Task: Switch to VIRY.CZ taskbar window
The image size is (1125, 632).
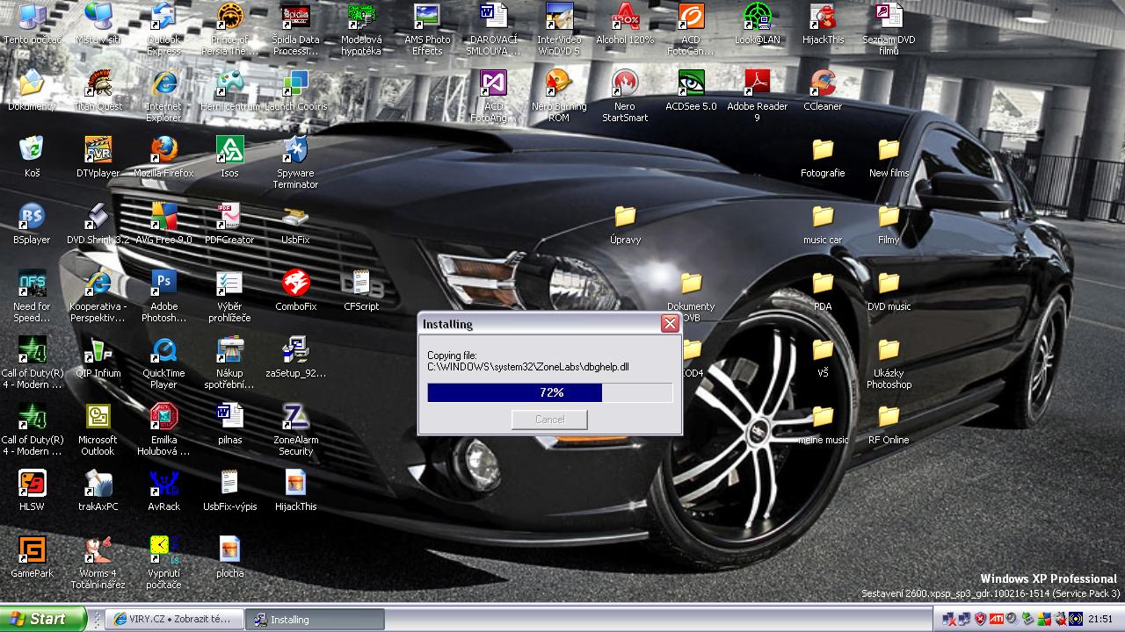Action: point(173,619)
